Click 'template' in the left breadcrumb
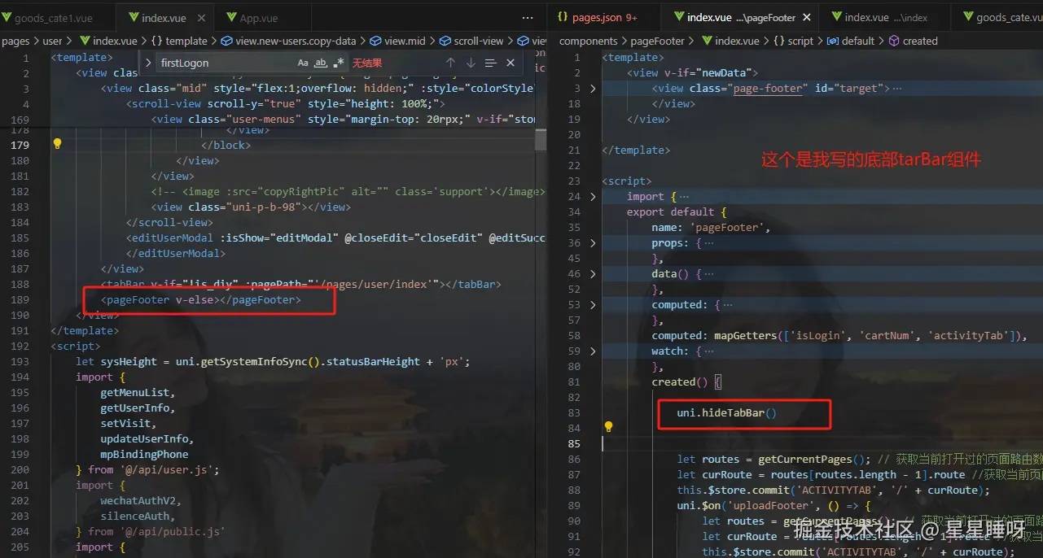The image size is (1043, 558). (186, 41)
